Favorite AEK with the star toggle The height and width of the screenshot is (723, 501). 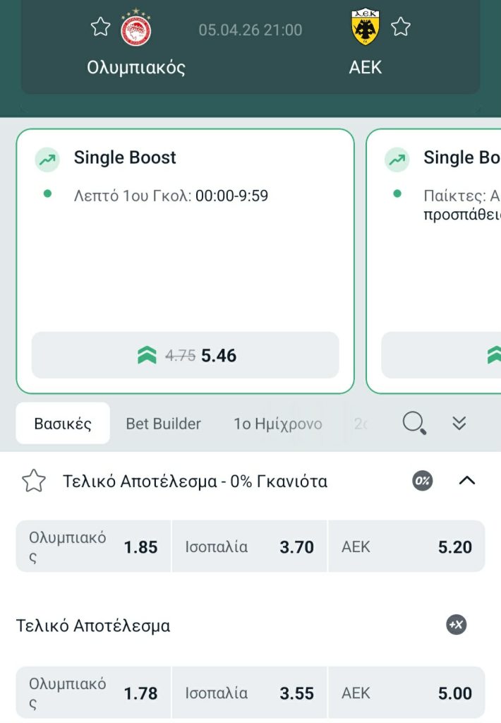tap(400, 27)
